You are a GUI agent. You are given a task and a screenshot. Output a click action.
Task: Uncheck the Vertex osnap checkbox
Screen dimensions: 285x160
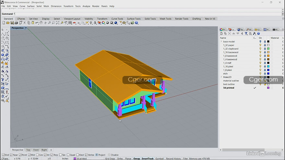(86, 155)
